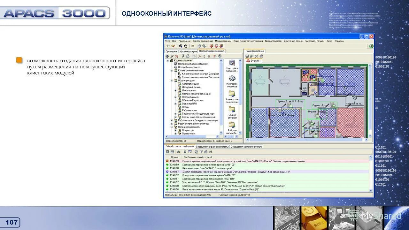Image resolution: width=409 pixels, height=230 pixels.
Task: Click the floor plan vertical scrollbar
Action: [371, 100]
